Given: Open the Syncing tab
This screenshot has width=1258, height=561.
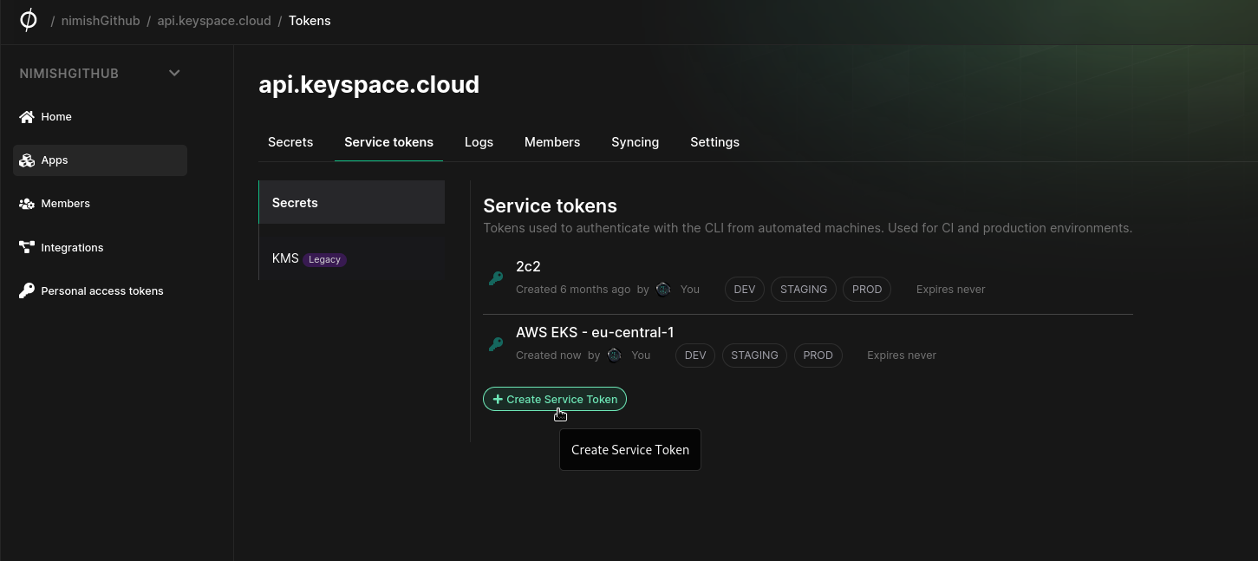Looking at the screenshot, I should (x=635, y=142).
